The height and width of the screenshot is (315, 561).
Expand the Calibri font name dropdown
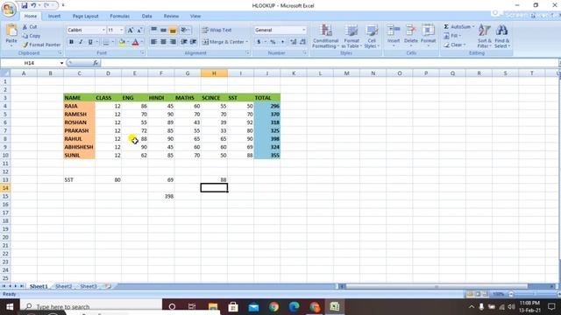[x=103, y=31]
